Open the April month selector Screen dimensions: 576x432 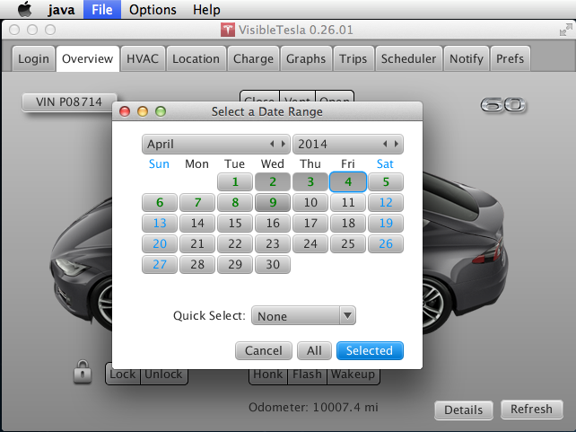[x=216, y=144]
